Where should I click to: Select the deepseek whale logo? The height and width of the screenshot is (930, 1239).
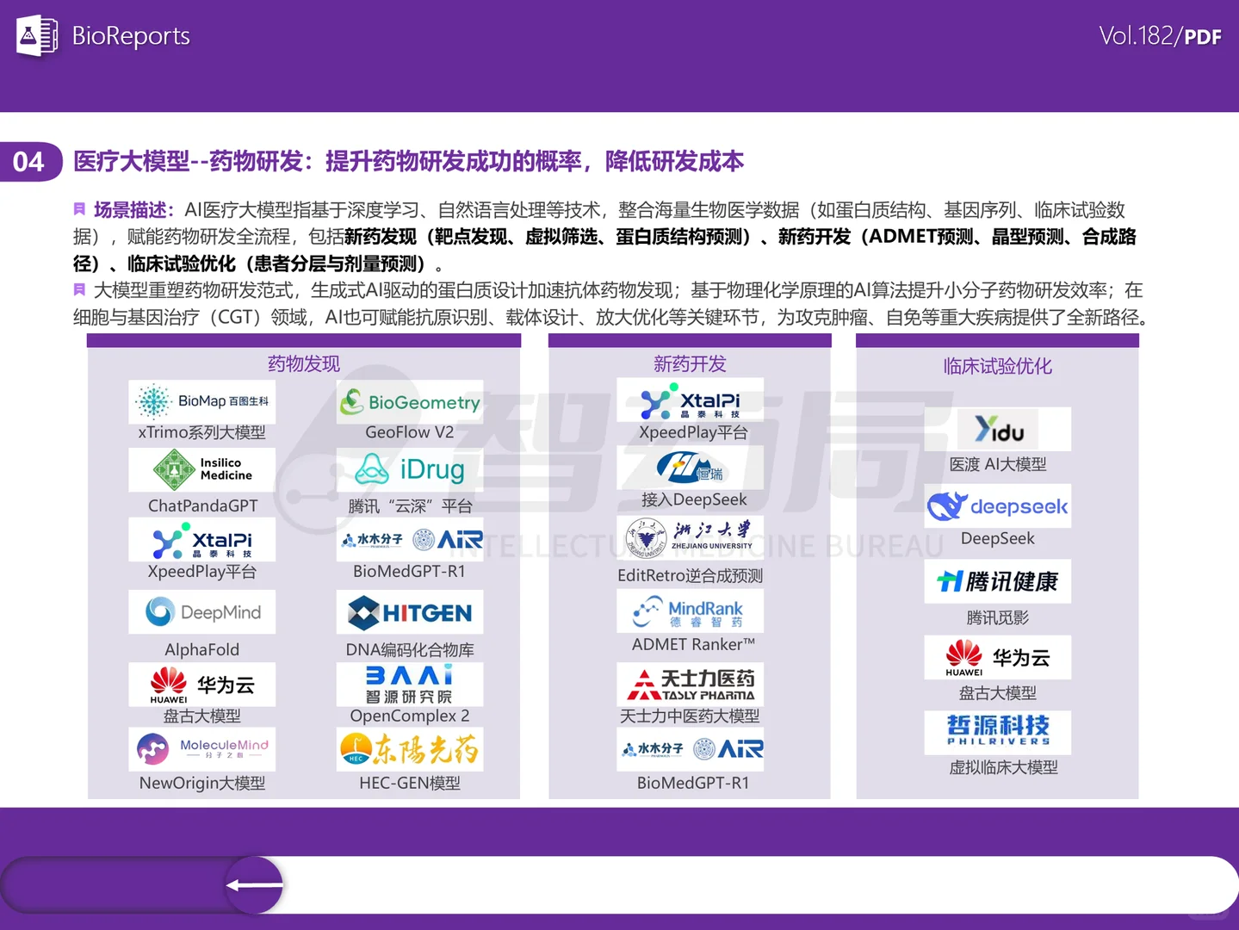(x=997, y=506)
